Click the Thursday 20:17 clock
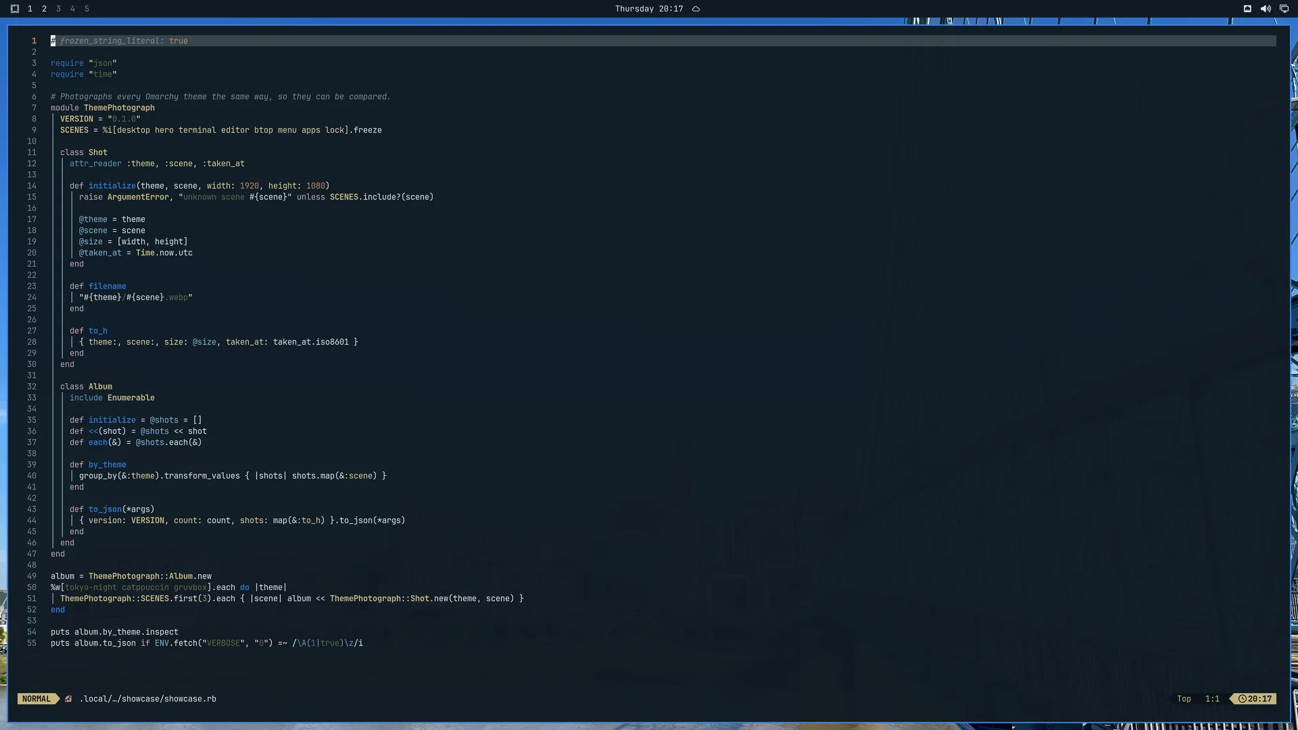 coord(649,9)
